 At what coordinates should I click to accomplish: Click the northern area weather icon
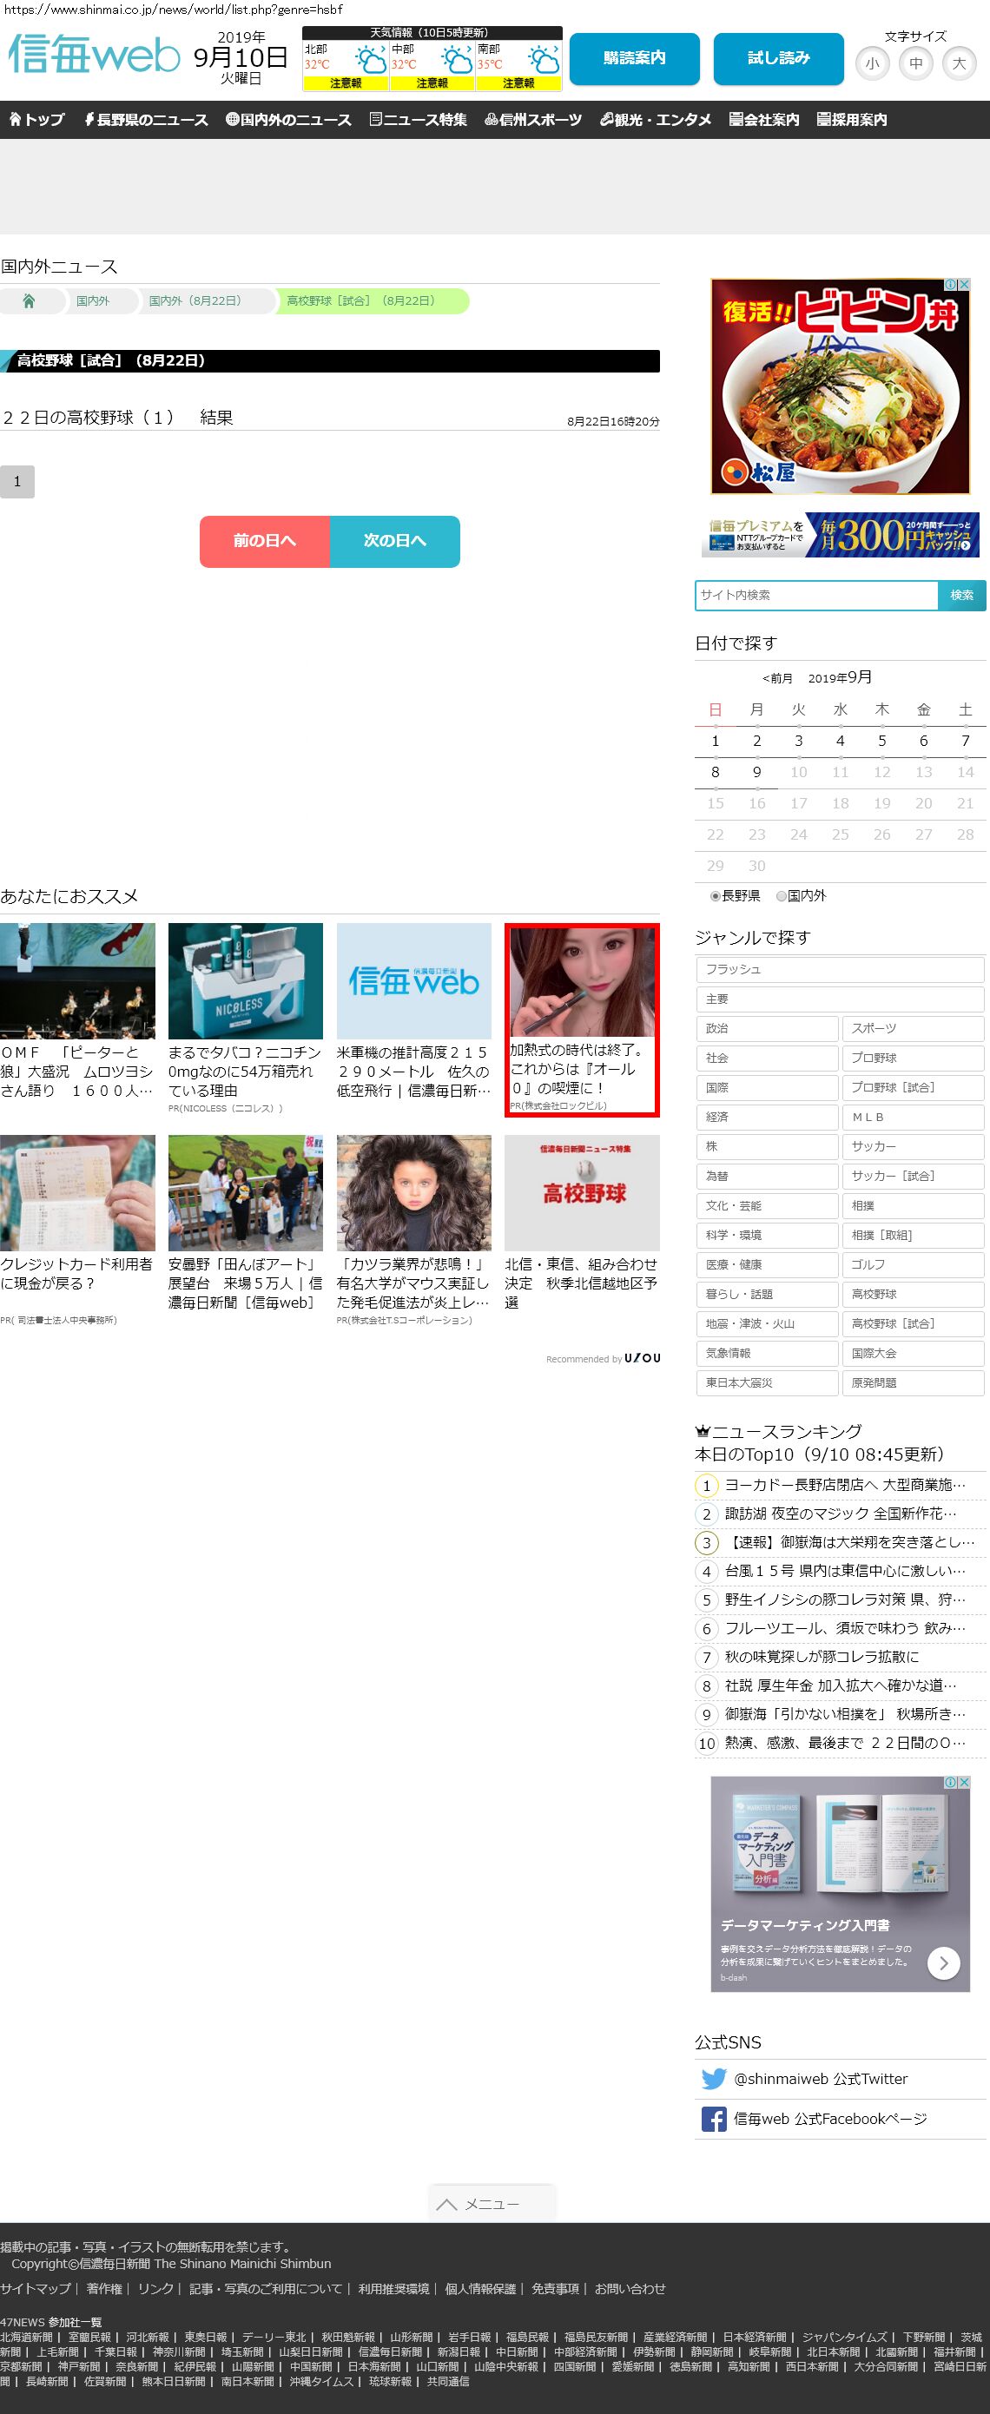pyautogui.click(x=370, y=61)
